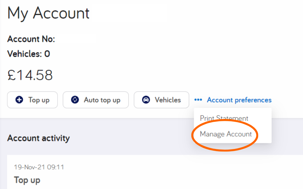Click the Vehicles: 0 count text

pyautogui.click(x=29, y=54)
